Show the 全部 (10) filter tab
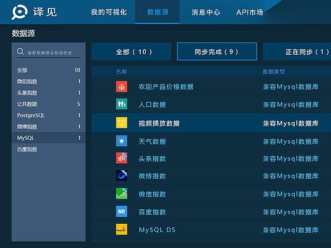Image resolution: width=331 pixels, height=248 pixels. click(x=131, y=52)
